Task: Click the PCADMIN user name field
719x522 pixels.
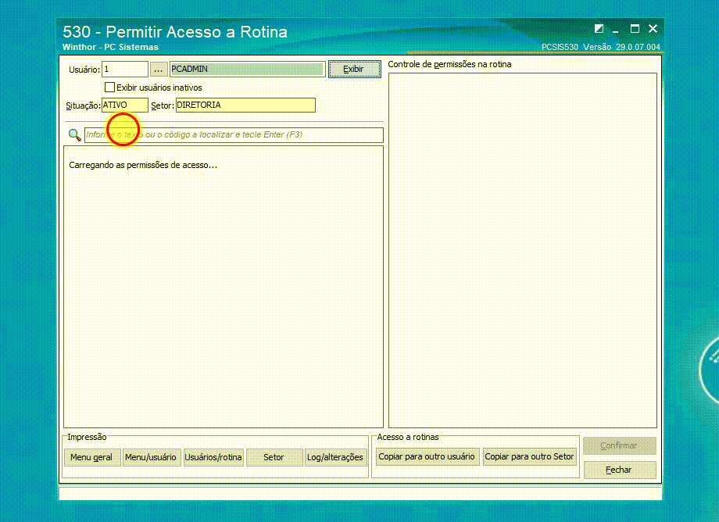Action: pyautogui.click(x=248, y=70)
